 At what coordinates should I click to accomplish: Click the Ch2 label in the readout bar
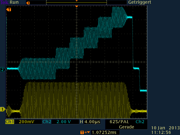[46, 122]
